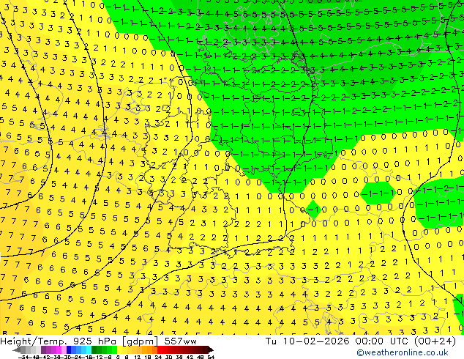The image size is (464, 359).
Task: Click the dark blue legend swatch above -30
Action: pos(69,349)
